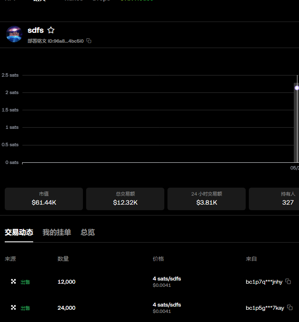Open address link bc1p7q***jnhy
Image resolution: width=299 pixels, height=322 pixels.
click(x=264, y=282)
